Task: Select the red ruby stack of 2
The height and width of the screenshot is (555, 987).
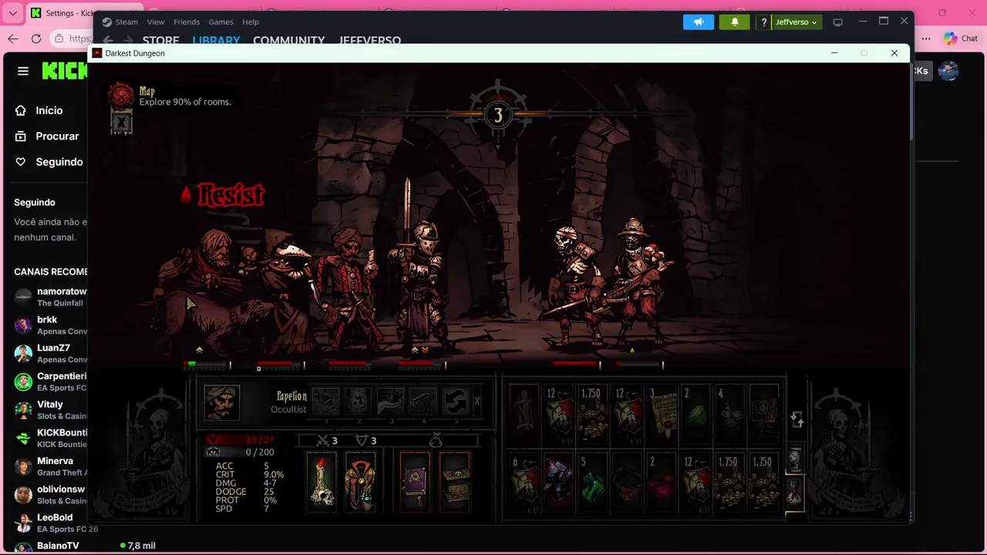Action: point(661,482)
